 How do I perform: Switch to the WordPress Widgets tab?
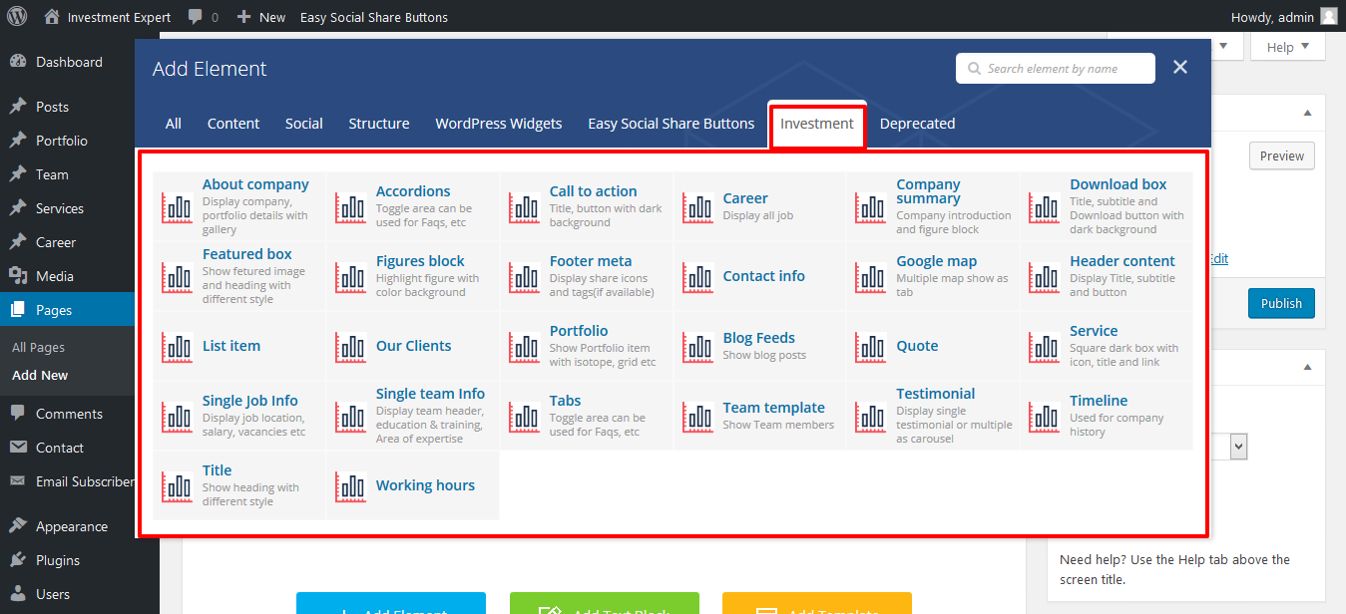pos(498,124)
